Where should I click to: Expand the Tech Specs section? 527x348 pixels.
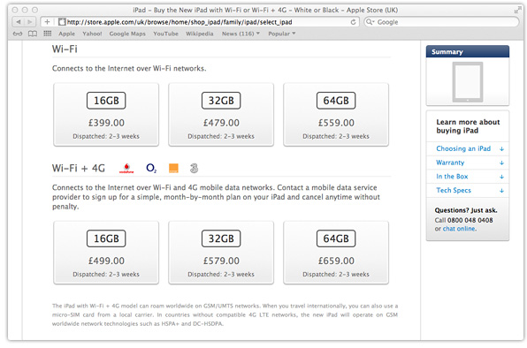(x=468, y=190)
